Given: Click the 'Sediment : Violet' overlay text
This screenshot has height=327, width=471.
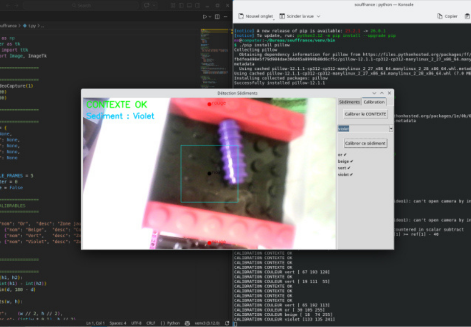Looking at the screenshot, I should pos(120,116).
